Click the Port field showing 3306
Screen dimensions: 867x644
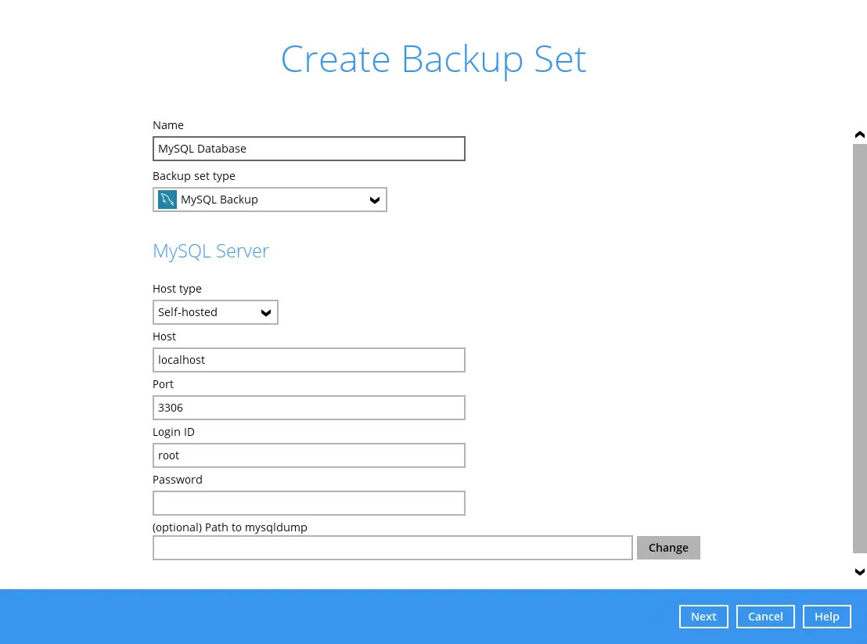pyautogui.click(x=308, y=408)
